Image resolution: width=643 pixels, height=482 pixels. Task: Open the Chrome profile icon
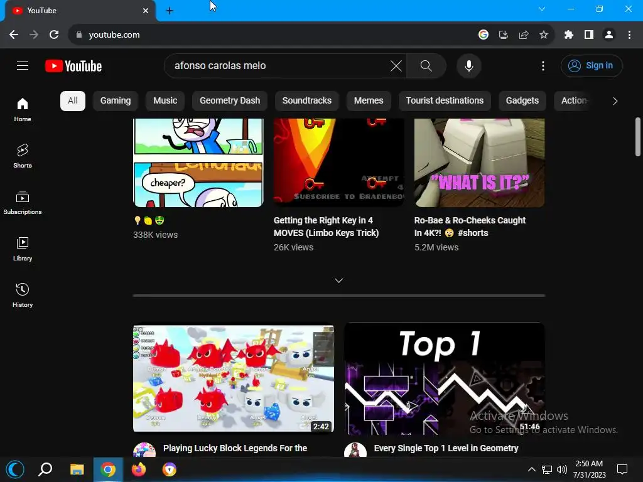click(609, 35)
